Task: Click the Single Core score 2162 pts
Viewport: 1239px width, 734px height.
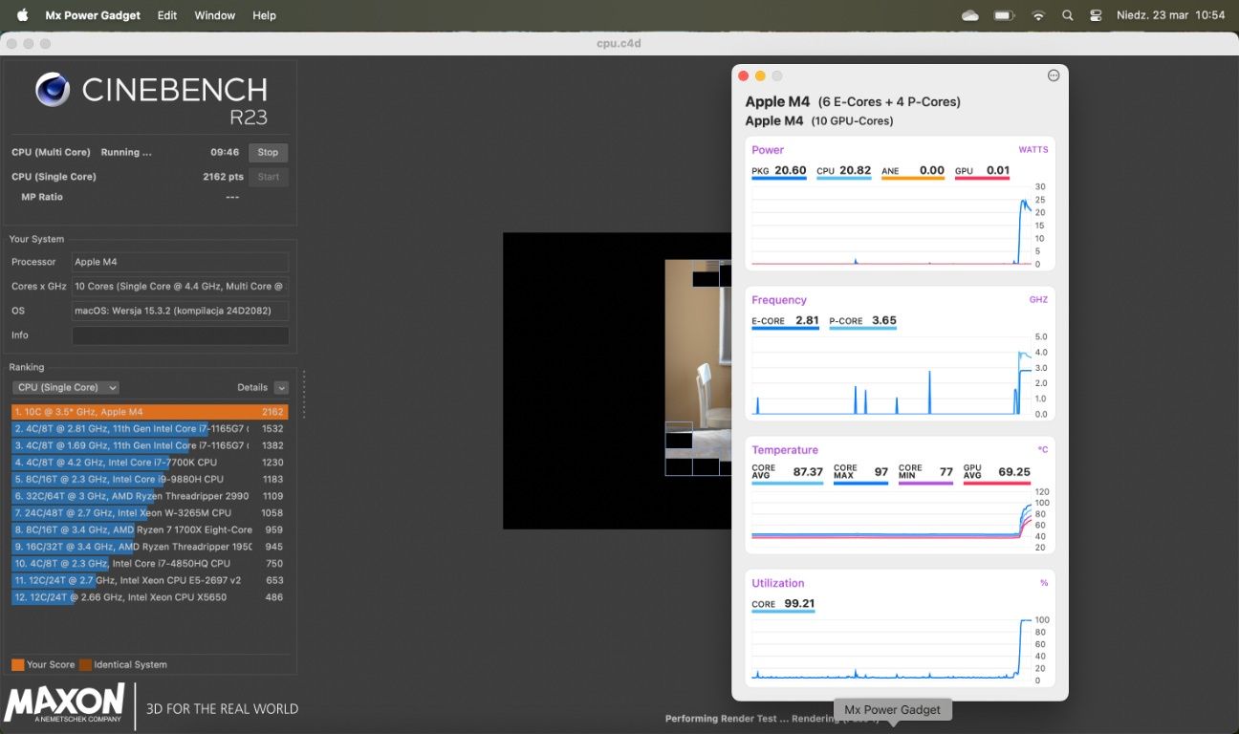Action: 222,177
